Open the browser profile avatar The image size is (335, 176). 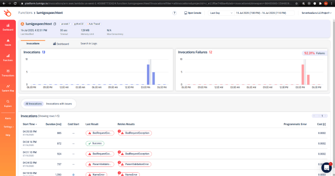coord(326,3)
